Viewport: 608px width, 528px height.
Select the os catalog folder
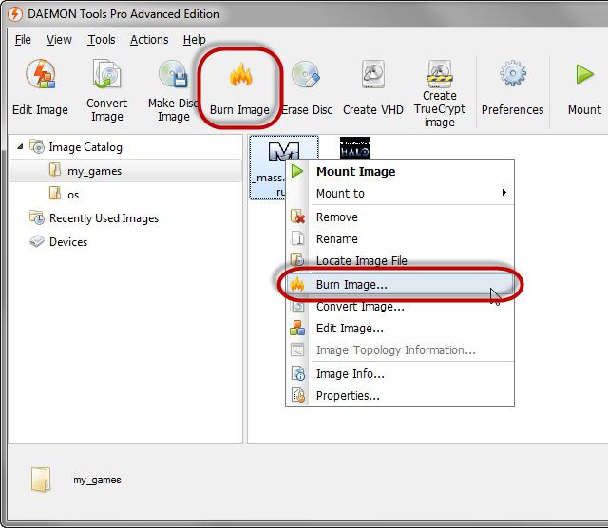click(73, 195)
